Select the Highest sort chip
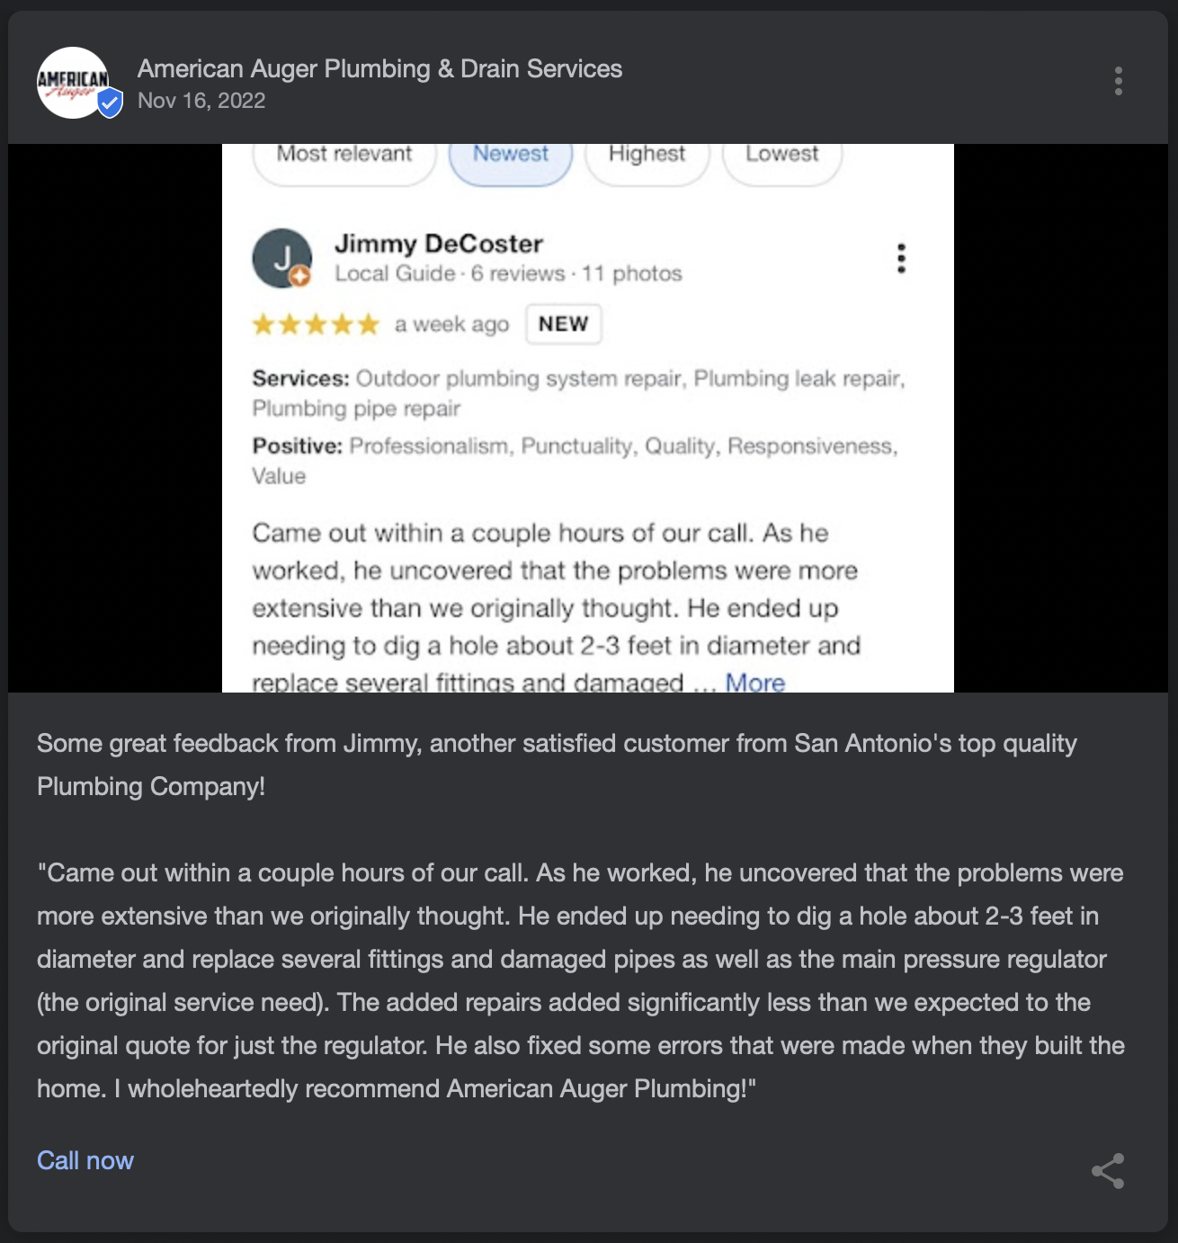The image size is (1178, 1243). click(x=647, y=156)
